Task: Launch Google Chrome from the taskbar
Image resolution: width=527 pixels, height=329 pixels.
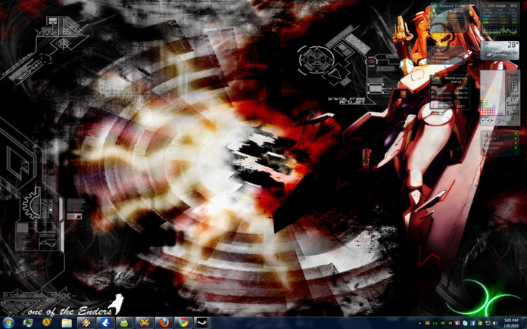Action: coord(183,323)
